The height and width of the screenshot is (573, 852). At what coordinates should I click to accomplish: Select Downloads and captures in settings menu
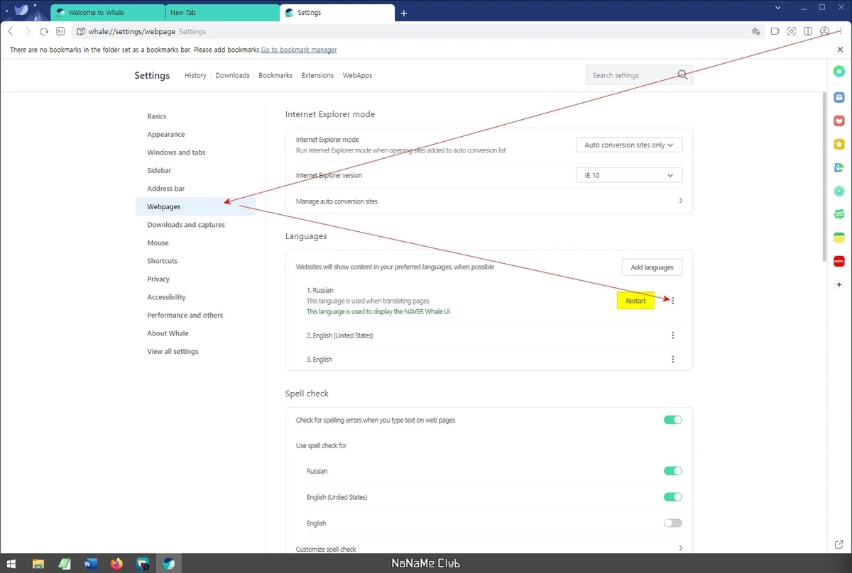pos(186,225)
